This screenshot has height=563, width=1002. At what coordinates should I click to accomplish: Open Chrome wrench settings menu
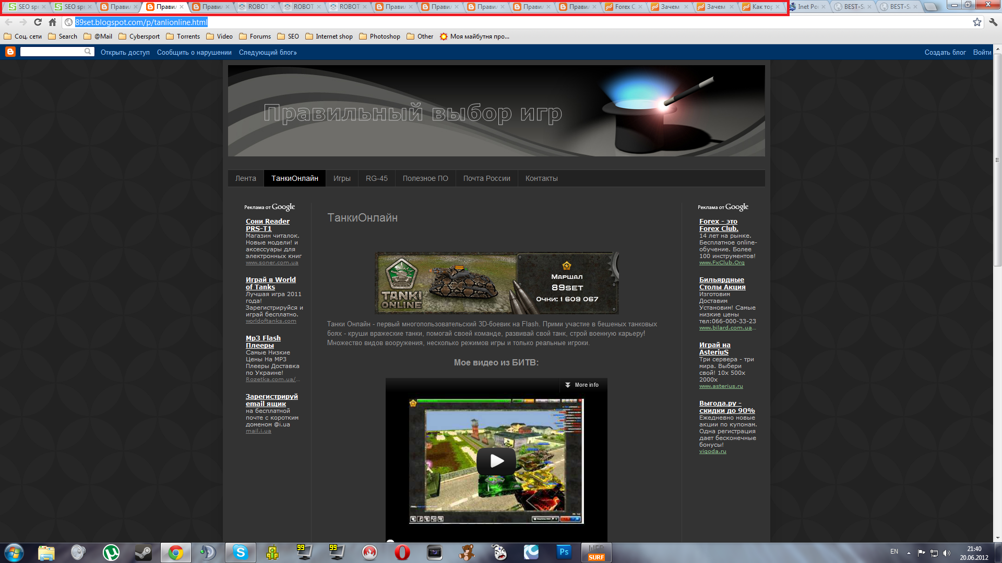[x=993, y=22]
